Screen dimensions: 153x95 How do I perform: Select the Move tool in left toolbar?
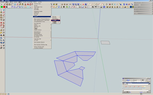(x=1, y=23)
